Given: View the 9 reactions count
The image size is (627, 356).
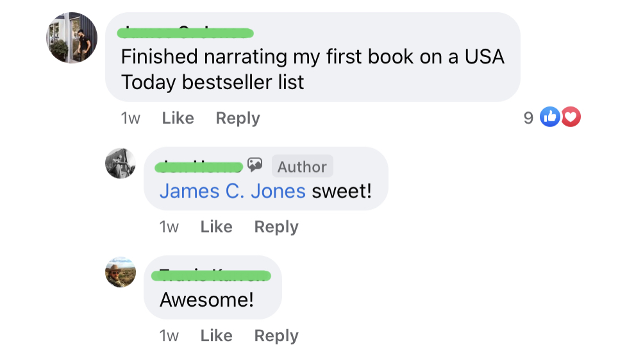Looking at the screenshot, I should [x=528, y=118].
